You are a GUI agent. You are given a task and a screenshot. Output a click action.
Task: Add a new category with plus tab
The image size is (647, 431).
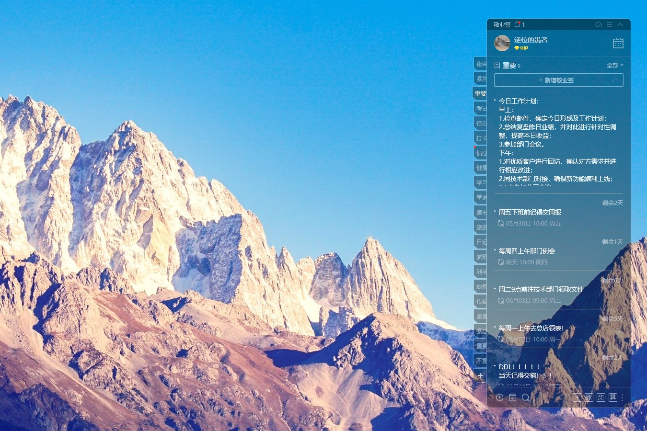point(480,375)
